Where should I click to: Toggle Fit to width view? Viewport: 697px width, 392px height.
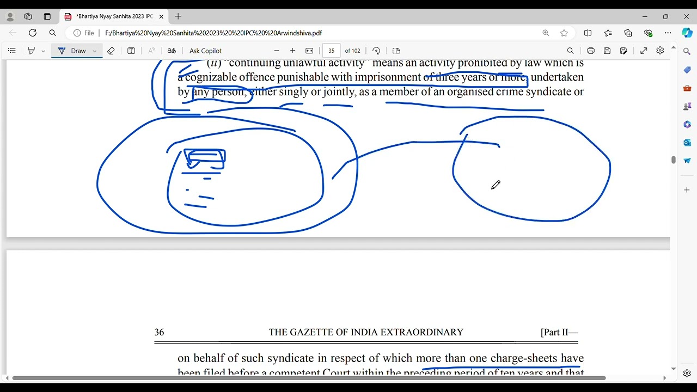coord(309,51)
